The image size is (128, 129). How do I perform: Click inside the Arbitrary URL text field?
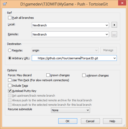[x=72, y=58]
